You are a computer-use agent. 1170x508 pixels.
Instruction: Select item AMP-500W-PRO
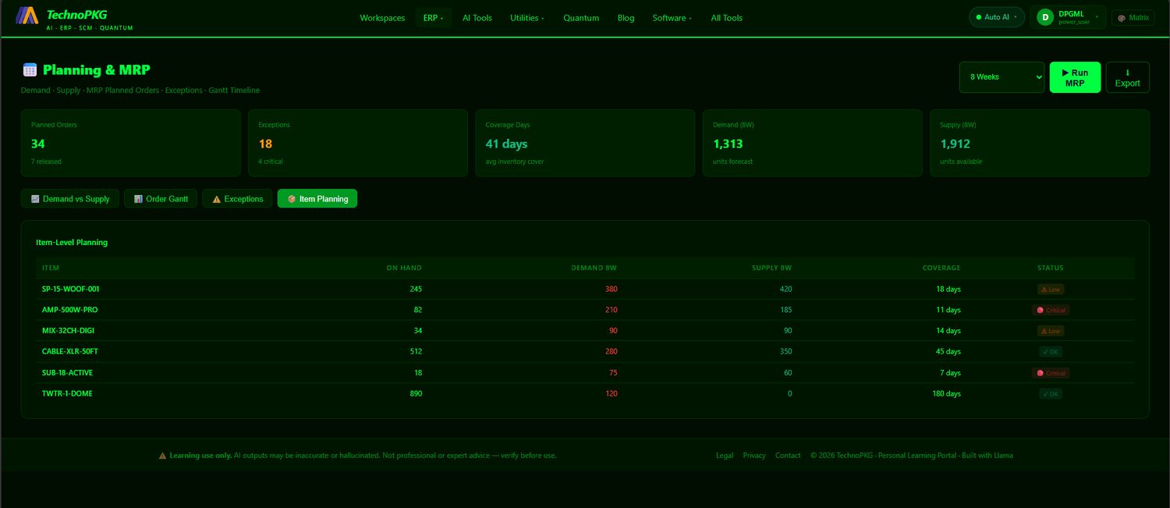(x=69, y=310)
